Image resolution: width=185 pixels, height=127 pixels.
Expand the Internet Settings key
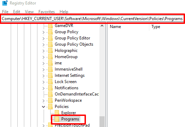[x=44, y=76]
